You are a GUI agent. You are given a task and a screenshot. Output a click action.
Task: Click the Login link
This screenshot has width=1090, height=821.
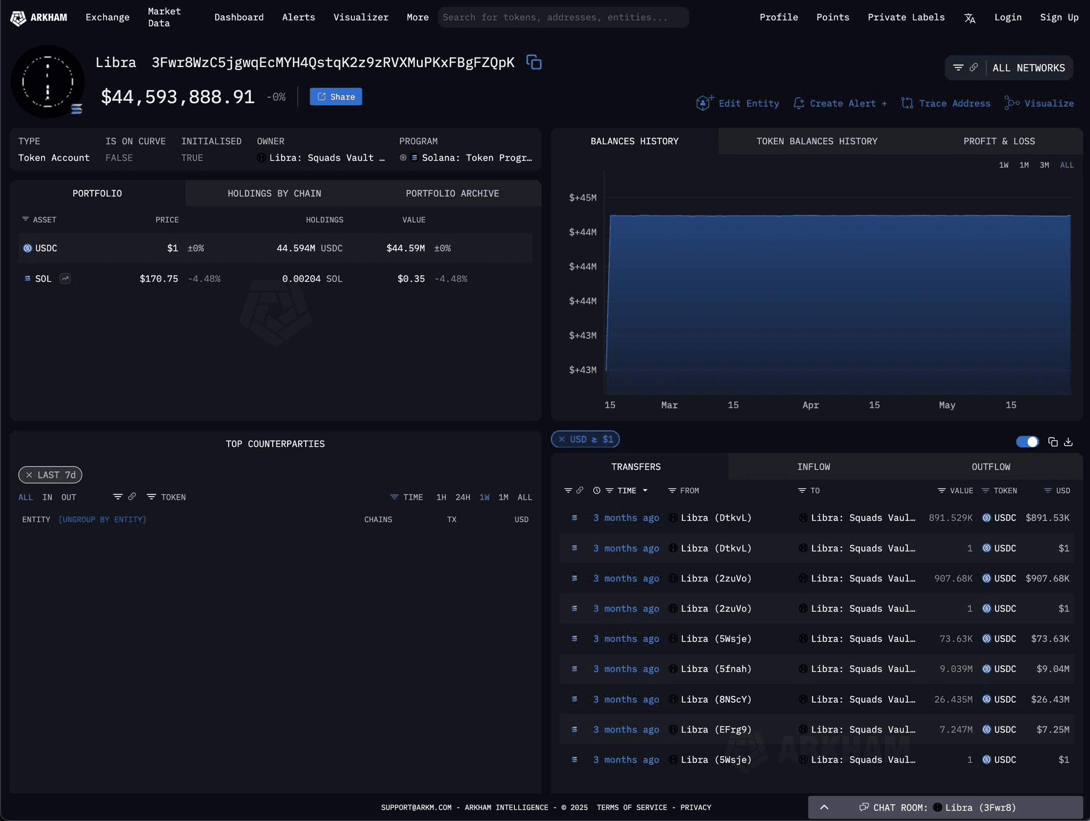[1008, 18]
